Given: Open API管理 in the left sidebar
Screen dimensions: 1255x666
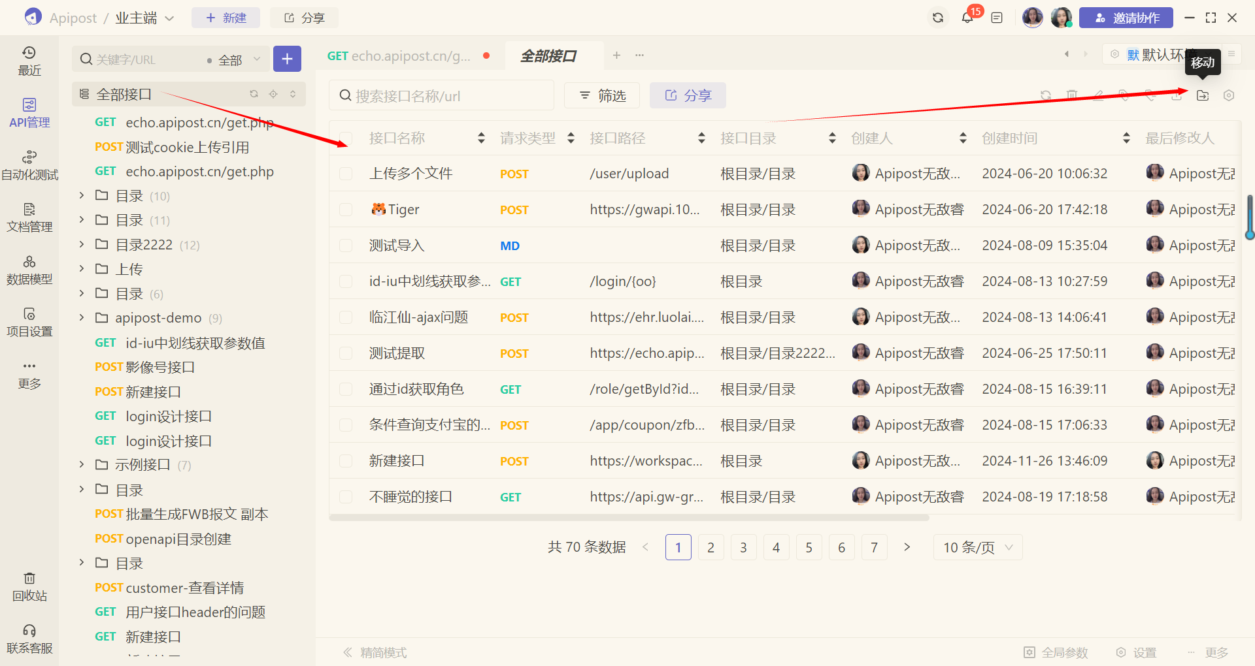Looking at the screenshot, I should click(29, 113).
